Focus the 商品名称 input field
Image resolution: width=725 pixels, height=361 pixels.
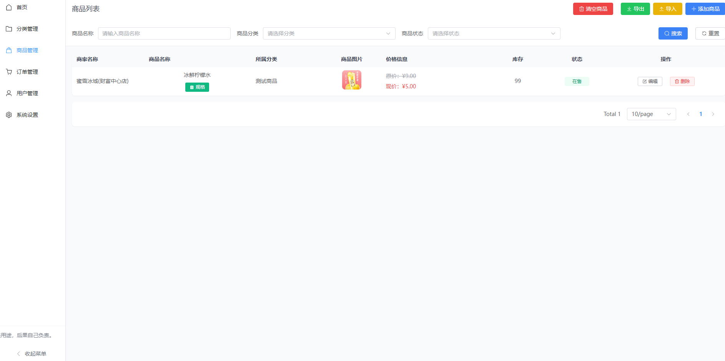click(164, 33)
